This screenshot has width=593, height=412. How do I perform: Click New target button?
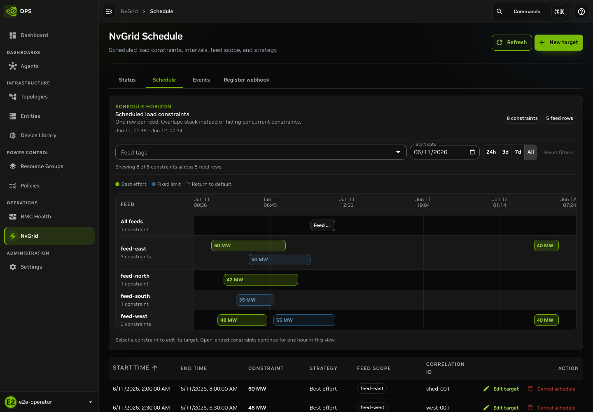(559, 42)
